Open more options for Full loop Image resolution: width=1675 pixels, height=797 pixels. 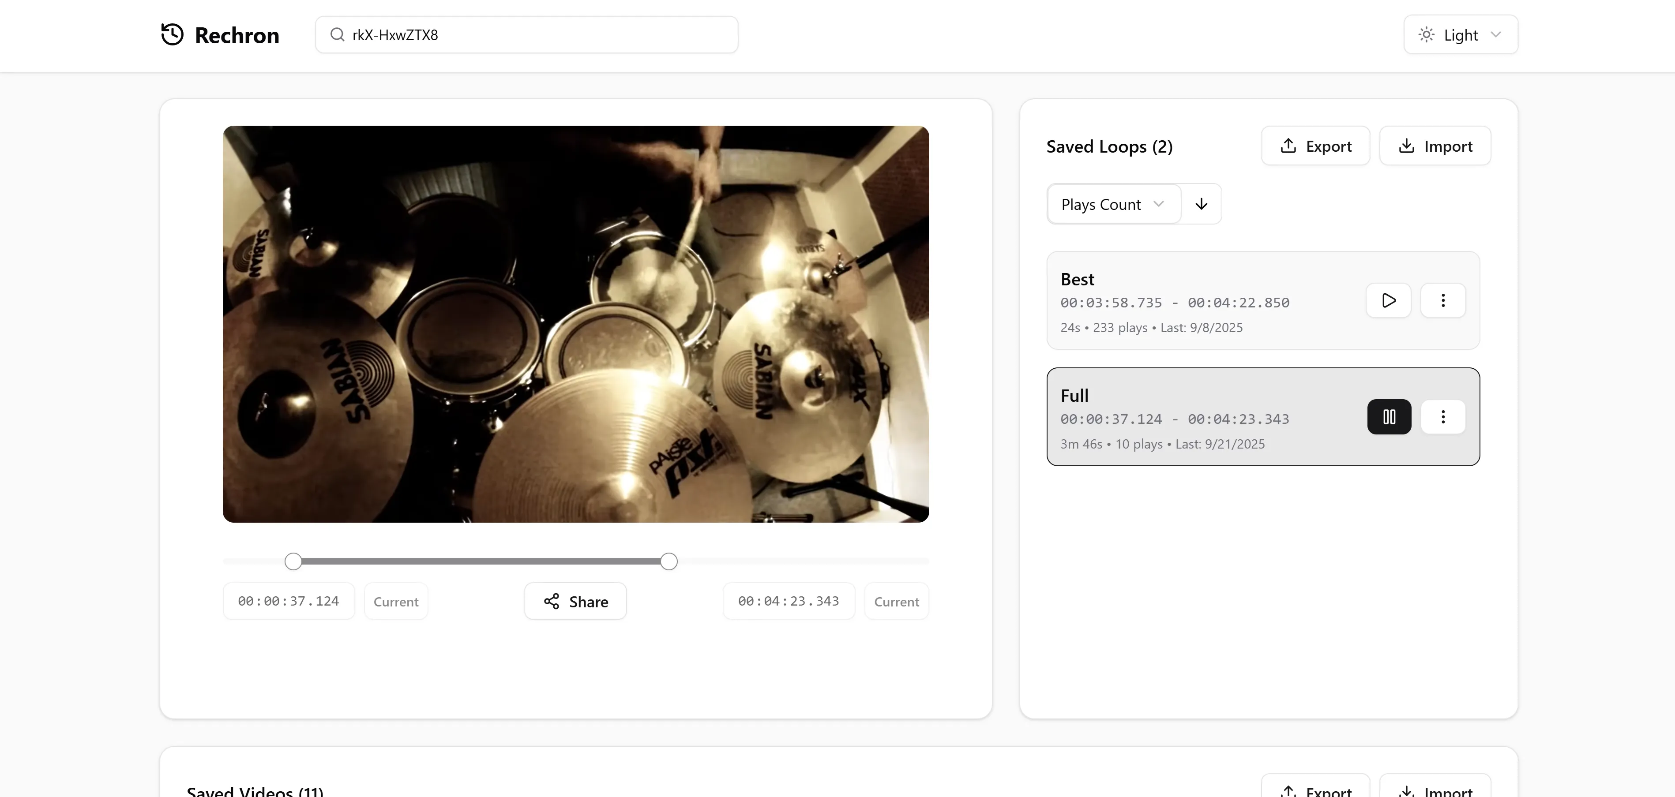[x=1443, y=417]
